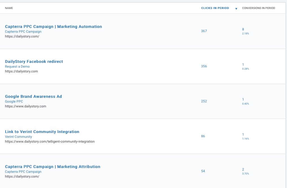This screenshot has height=188, width=287.
Task: Sort by the Clicks in Period column header
Action: 215,8
